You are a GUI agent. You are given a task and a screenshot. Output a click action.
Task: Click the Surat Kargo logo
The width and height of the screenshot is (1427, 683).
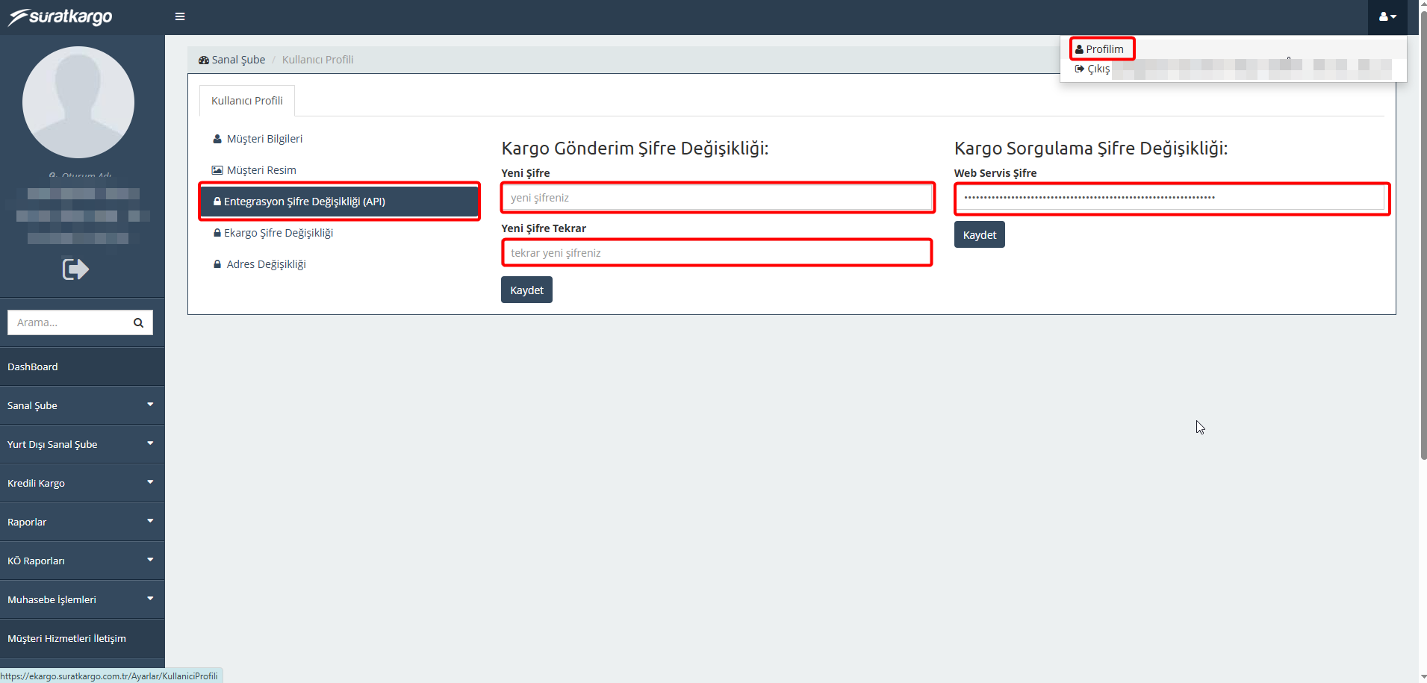click(61, 16)
